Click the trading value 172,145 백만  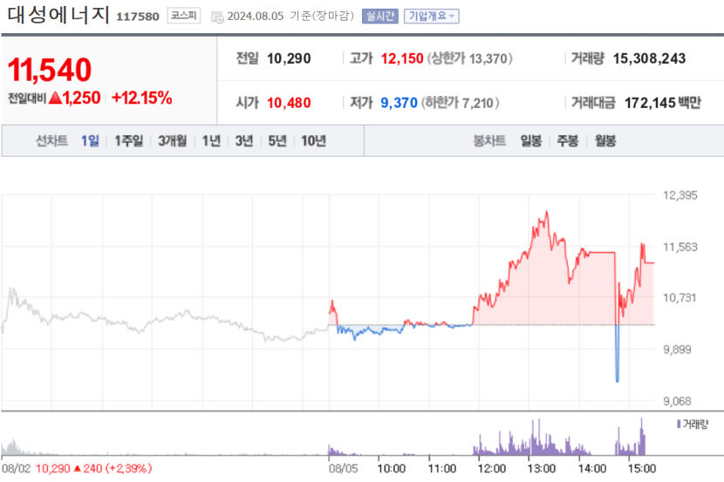click(x=663, y=103)
